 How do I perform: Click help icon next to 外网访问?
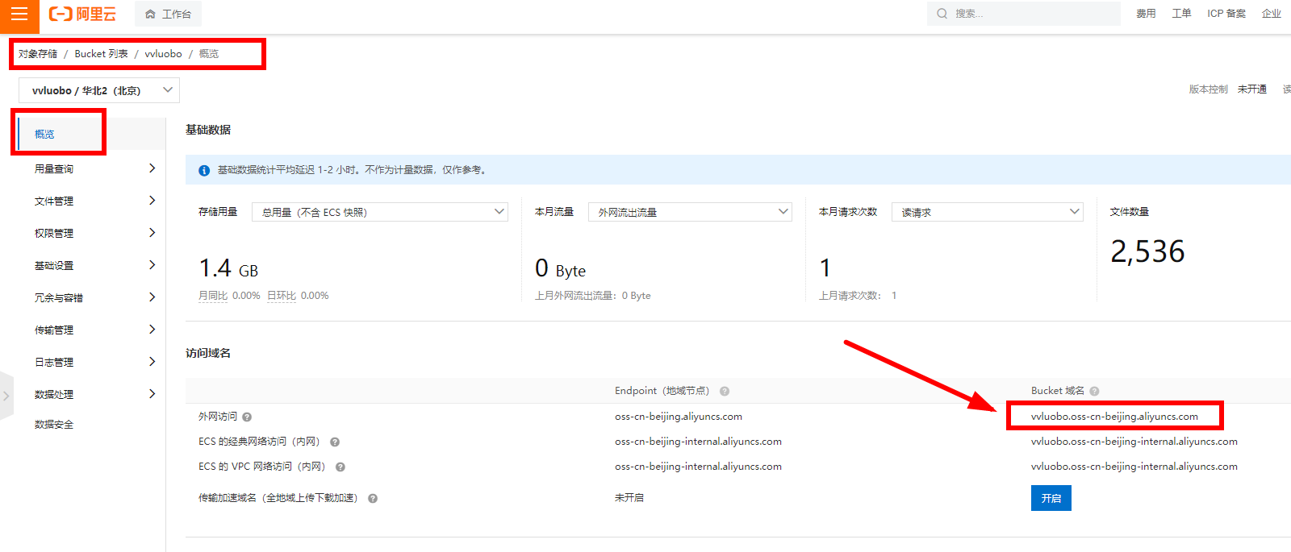click(x=247, y=417)
